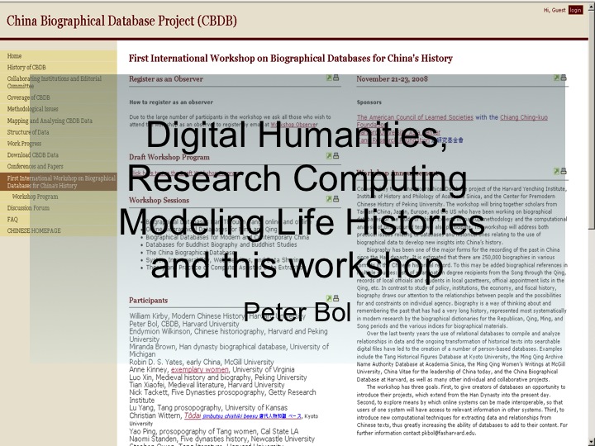Go to Download CBDB Data
Screen dimensions: 595x446
[32, 154]
